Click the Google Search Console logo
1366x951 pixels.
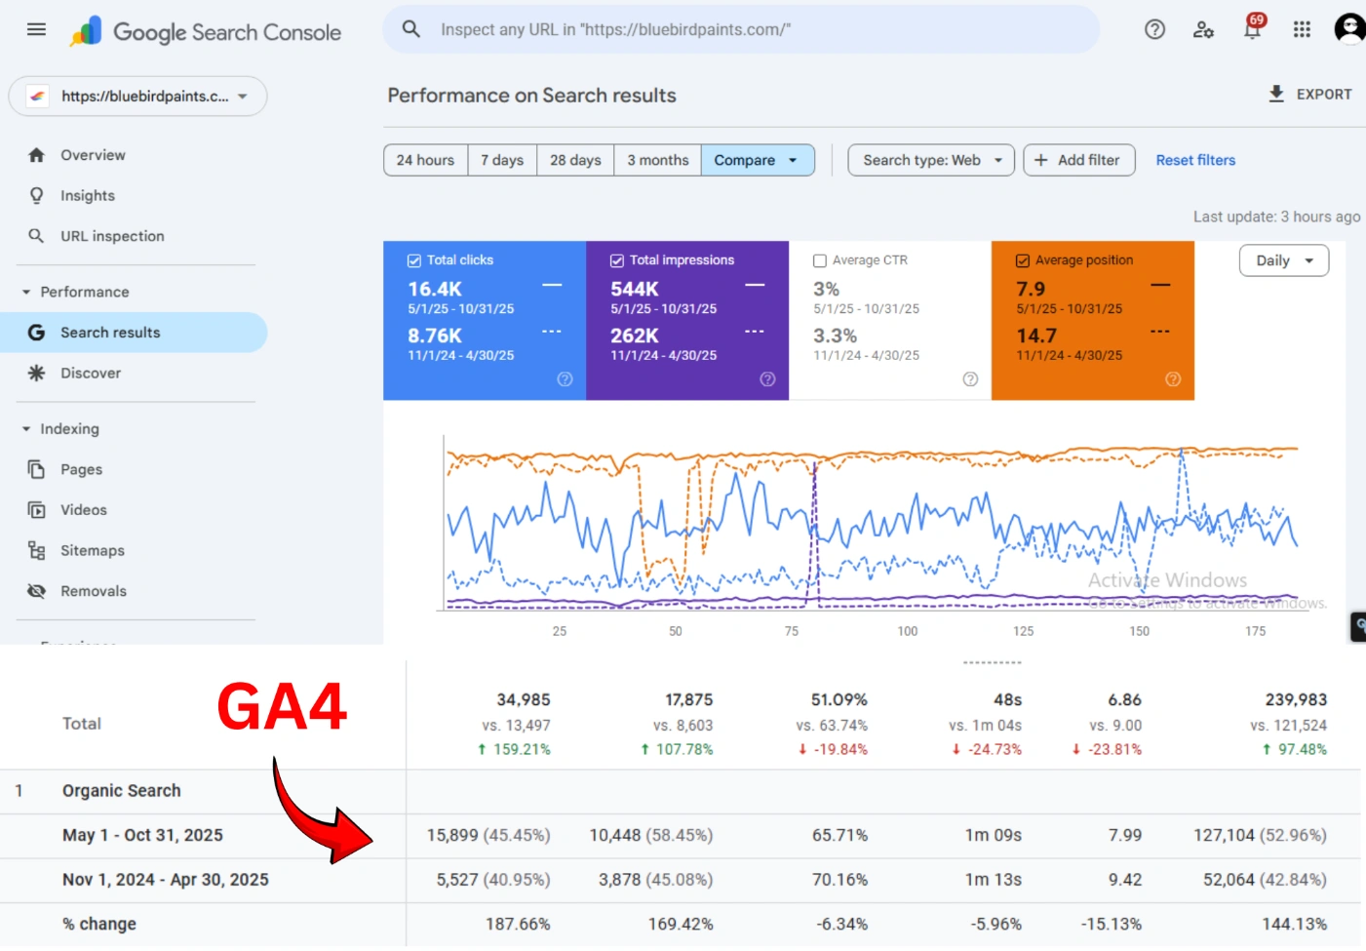pyautogui.click(x=206, y=31)
